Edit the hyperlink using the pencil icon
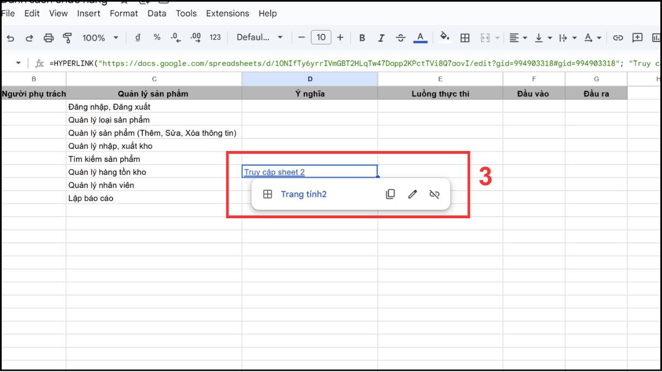 [x=412, y=194]
